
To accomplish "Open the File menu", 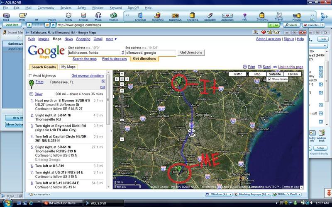I will [x=5, y=7].
